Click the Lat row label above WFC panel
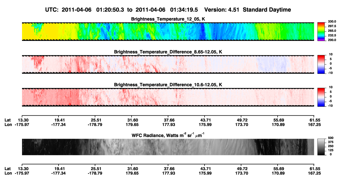 (8, 120)
